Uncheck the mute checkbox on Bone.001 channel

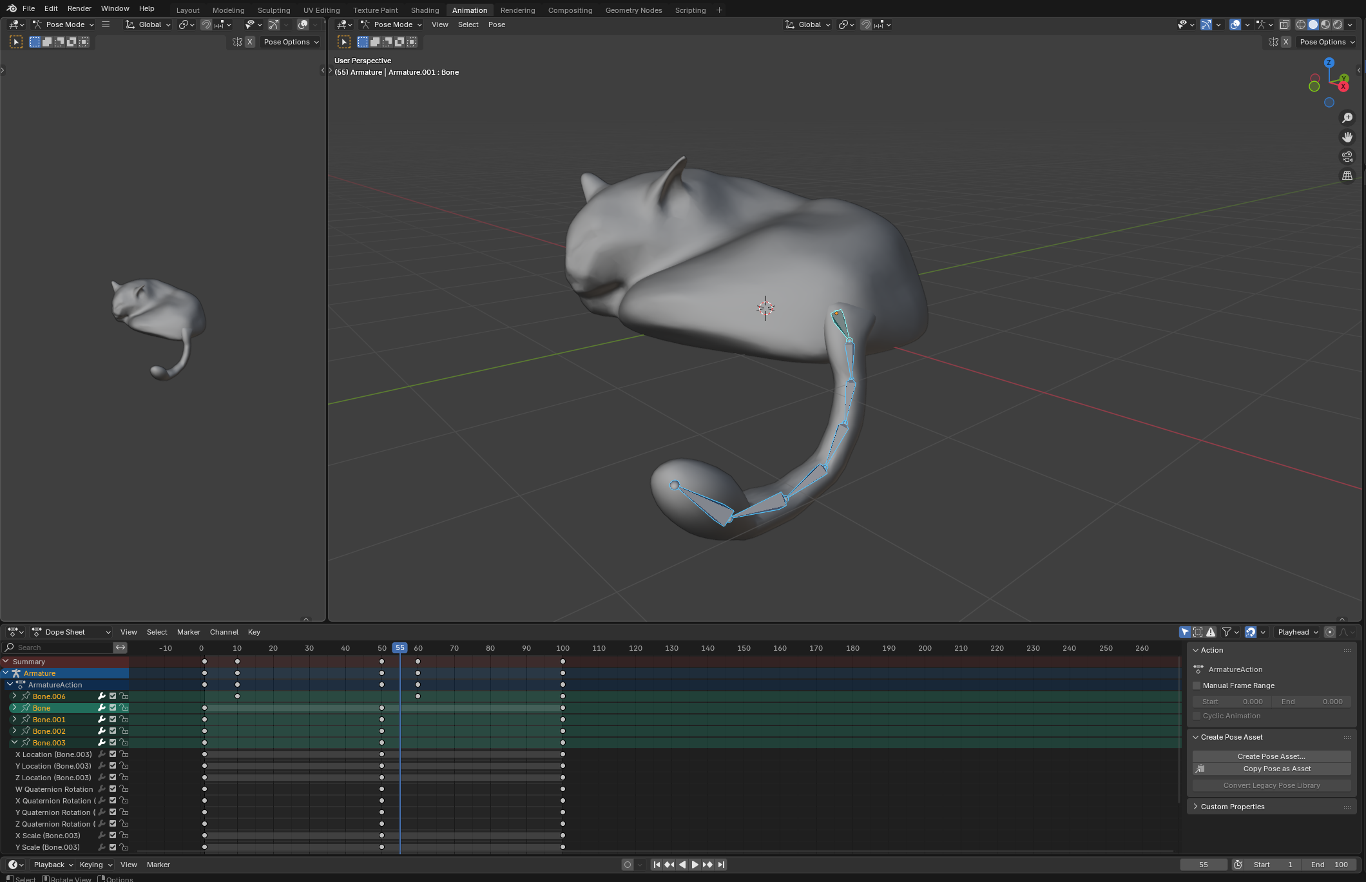[113, 720]
